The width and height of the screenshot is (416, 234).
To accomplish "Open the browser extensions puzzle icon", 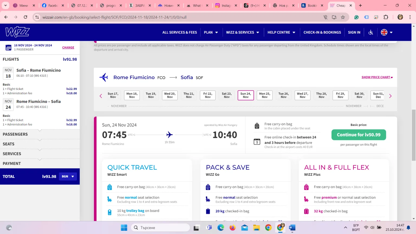I will click(x=386, y=17).
